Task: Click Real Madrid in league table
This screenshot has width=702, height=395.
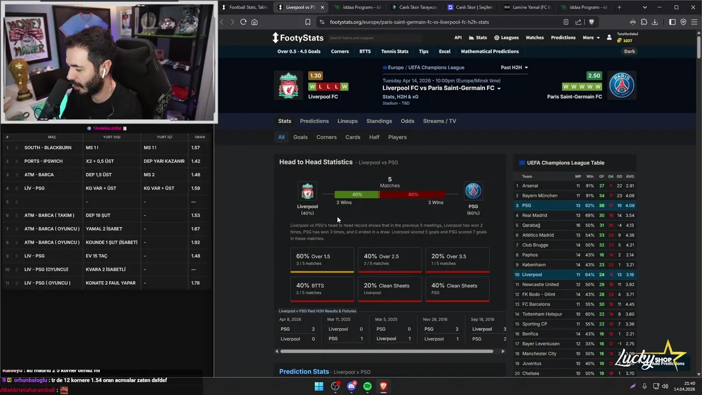Action: [x=534, y=216]
